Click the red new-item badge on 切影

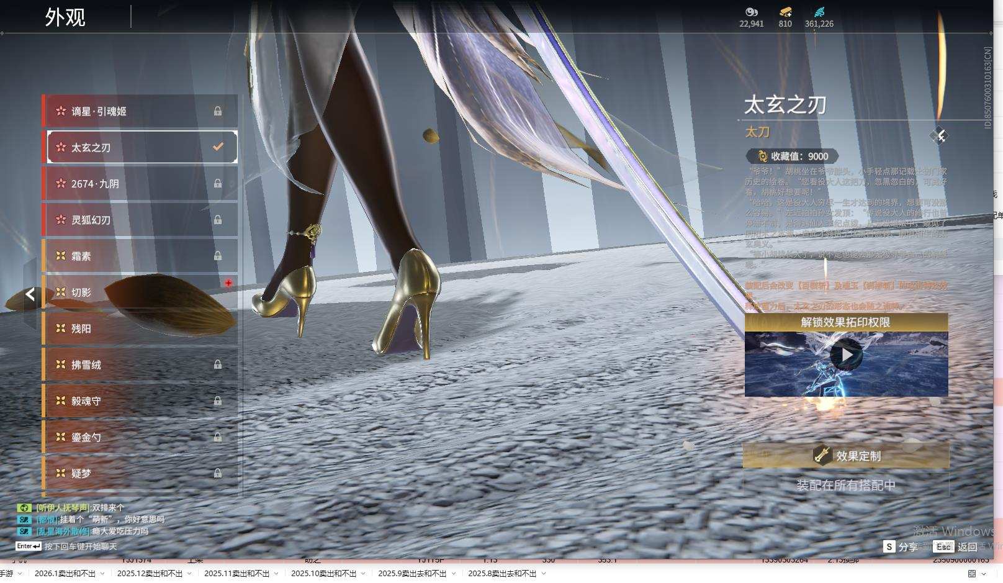tap(228, 283)
